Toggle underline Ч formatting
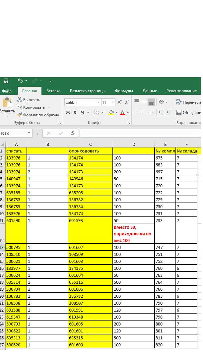The height and width of the screenshot is (354, 203). [x=82, y=112]
